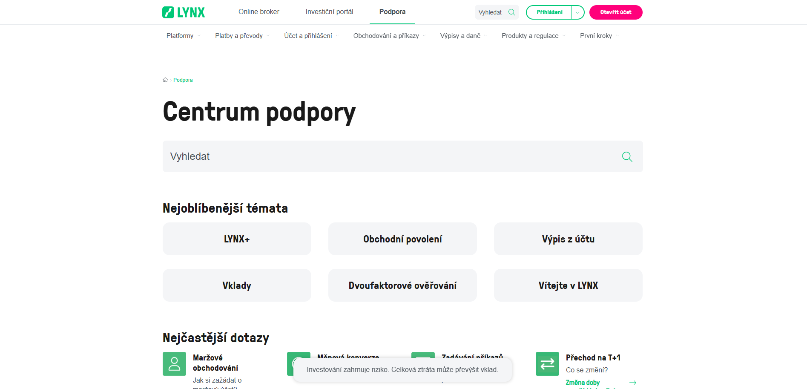807x389 pixels.
Task: Click the Přihlášení button
Action: tap(549, 12)
